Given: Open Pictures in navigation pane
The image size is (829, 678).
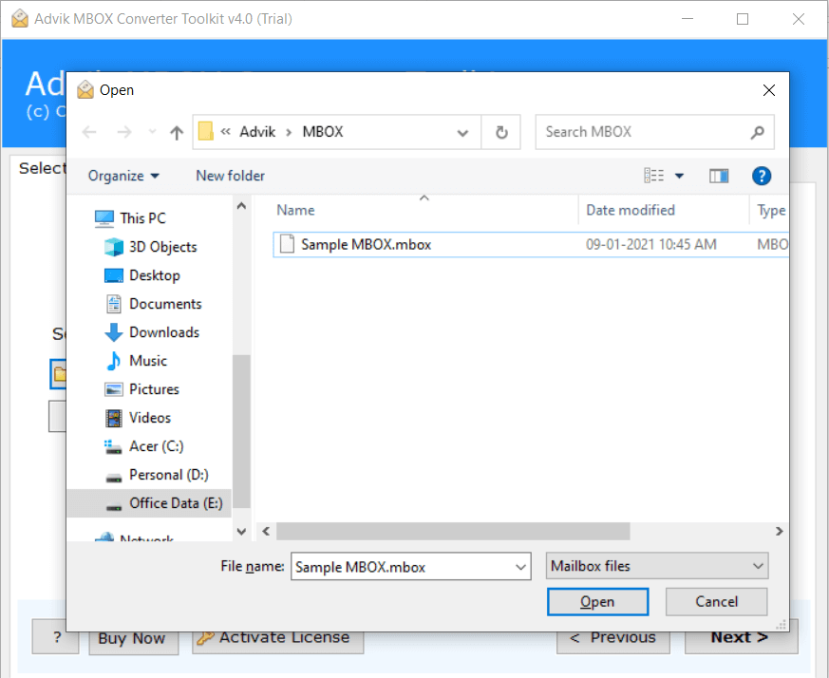Looking at the screenshot, I should (154, 389).
